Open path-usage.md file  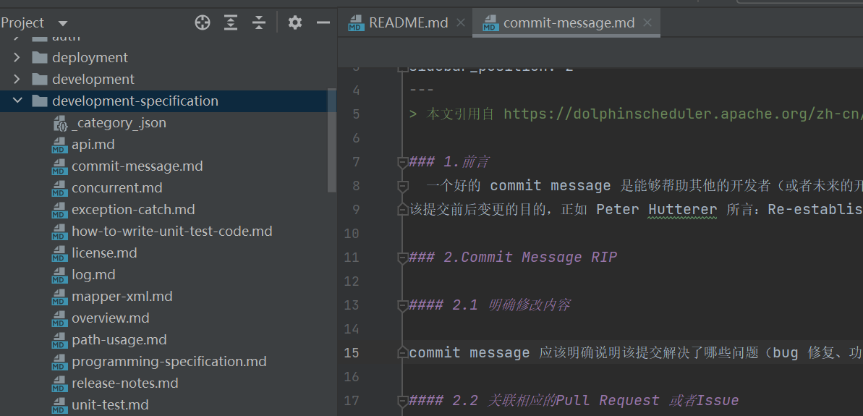119,340
